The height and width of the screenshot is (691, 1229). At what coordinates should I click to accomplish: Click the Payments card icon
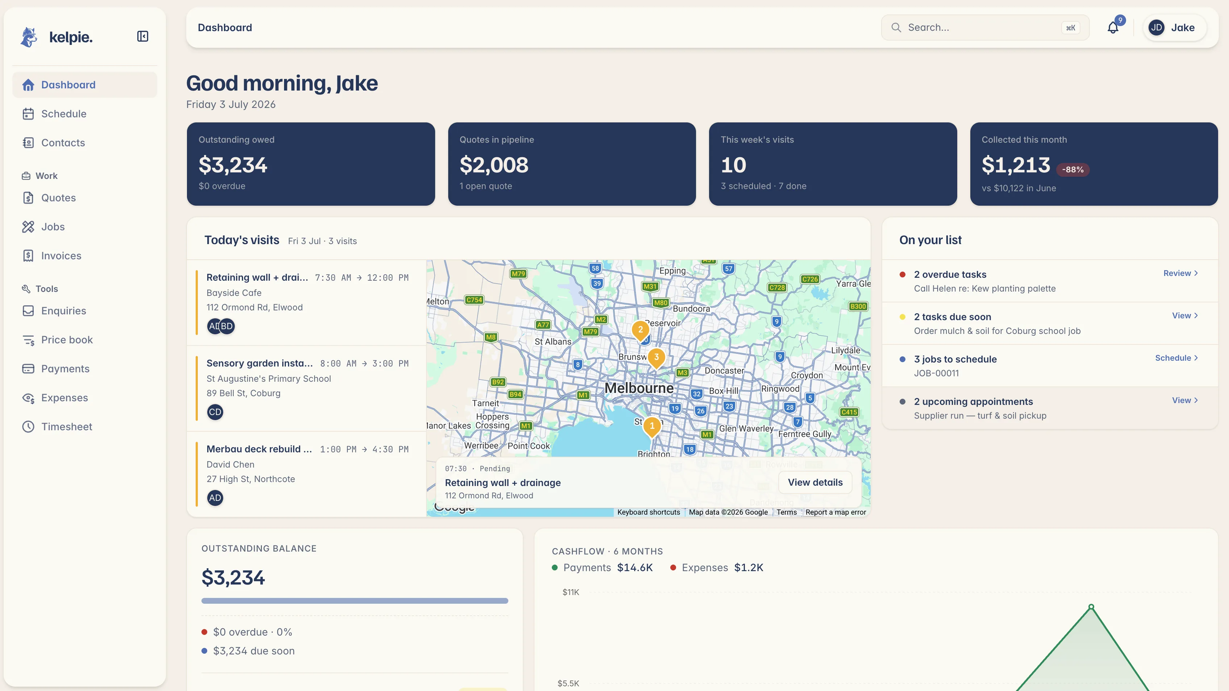coord(28,369)
